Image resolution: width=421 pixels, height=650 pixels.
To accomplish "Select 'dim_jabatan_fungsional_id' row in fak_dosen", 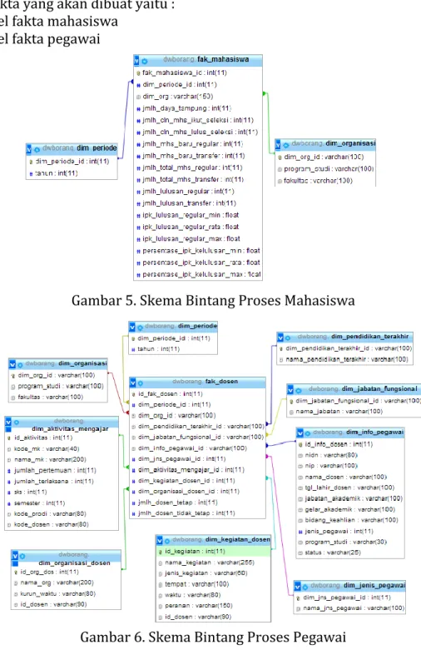I will pos(197,437).
